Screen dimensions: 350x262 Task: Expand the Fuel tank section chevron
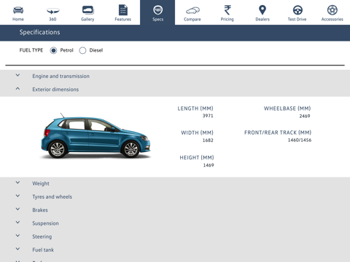[17, 249]
